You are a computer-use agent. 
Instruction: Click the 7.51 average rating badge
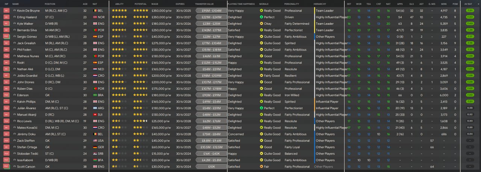[x=470, y=10]
